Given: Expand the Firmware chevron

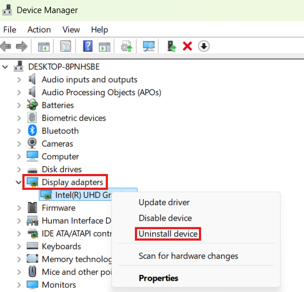Looking at the screenshot, I should click(19, 208).
